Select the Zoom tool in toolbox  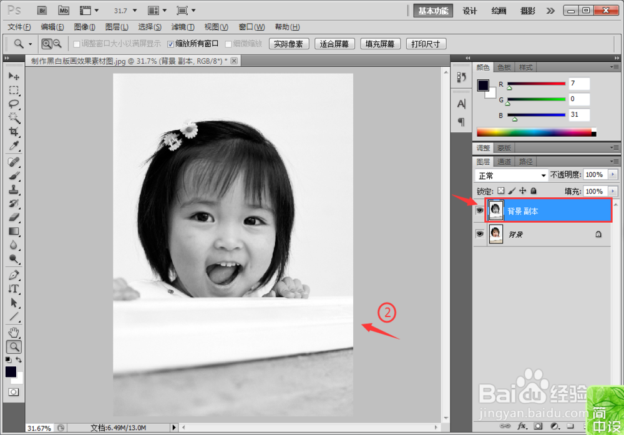14,347
